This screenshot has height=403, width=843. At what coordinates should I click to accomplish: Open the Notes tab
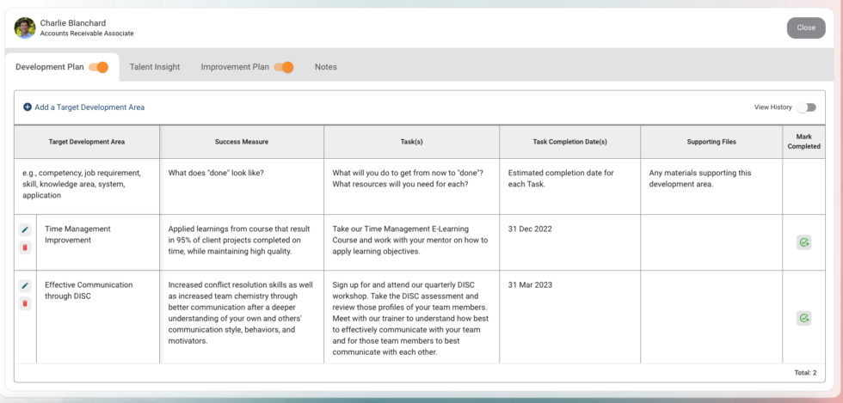point(326,67)
